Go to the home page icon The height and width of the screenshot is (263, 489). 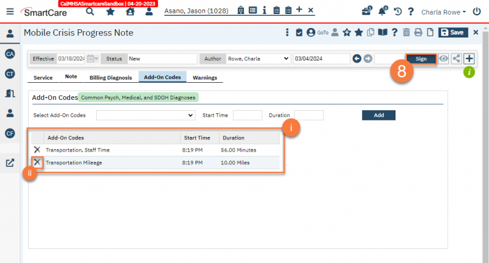(x=130, y=11)
